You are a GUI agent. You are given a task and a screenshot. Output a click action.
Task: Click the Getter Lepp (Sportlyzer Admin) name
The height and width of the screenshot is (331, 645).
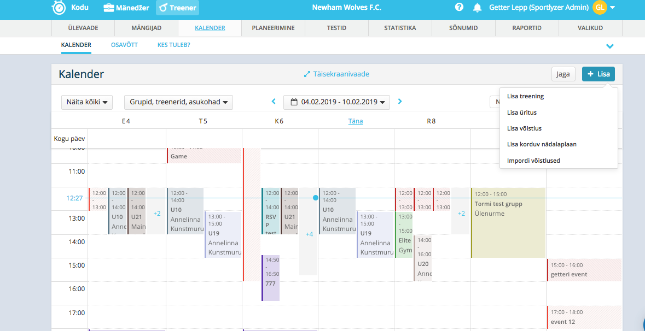tap(539, 8)
